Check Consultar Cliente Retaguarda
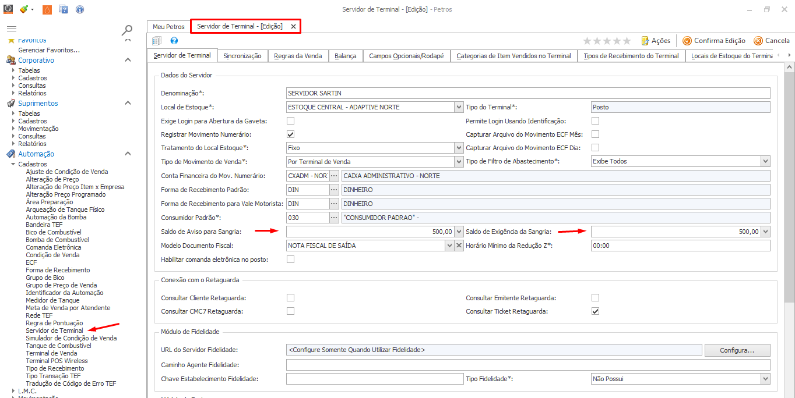Viewport: 795px width, 398px height. point(290,298)
